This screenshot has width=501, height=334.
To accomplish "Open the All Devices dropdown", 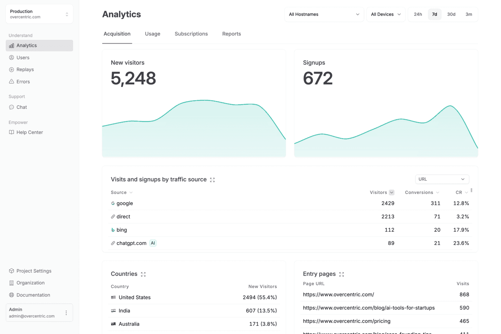I will [386, 14].
